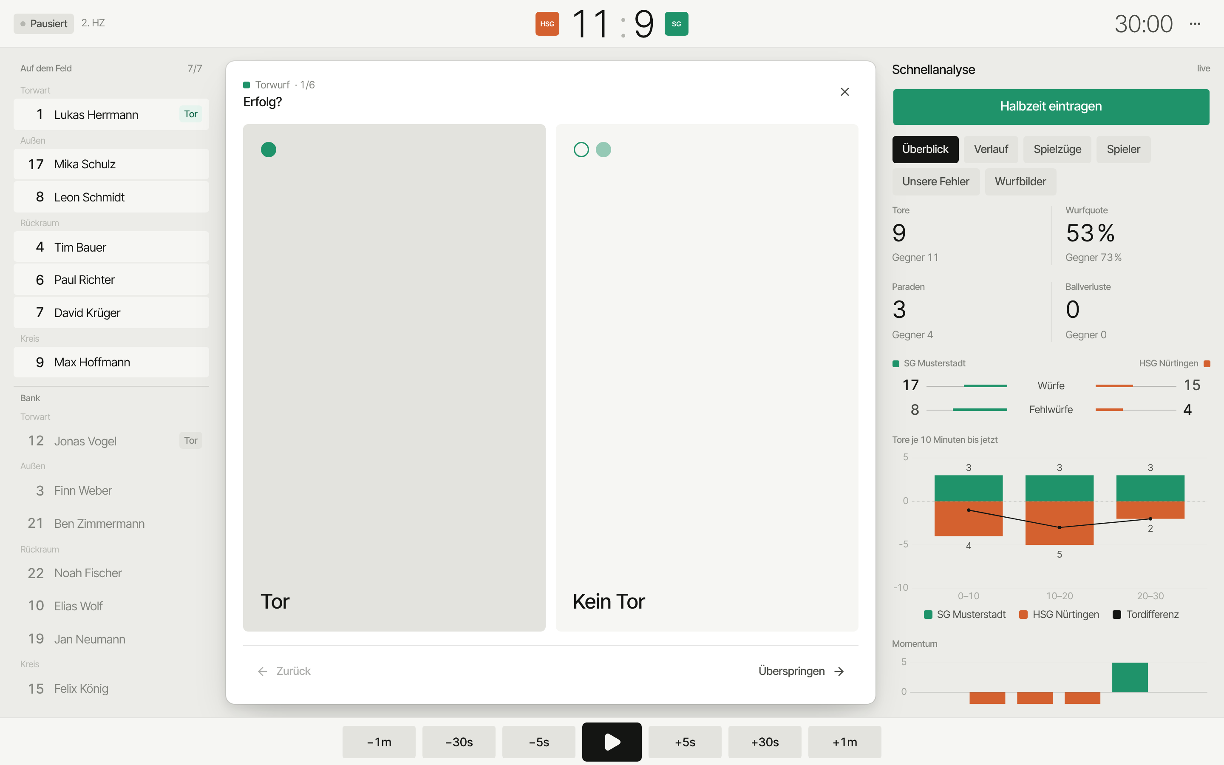
Task: Show the Wurfbilder tab
Action: (1020, 181)
